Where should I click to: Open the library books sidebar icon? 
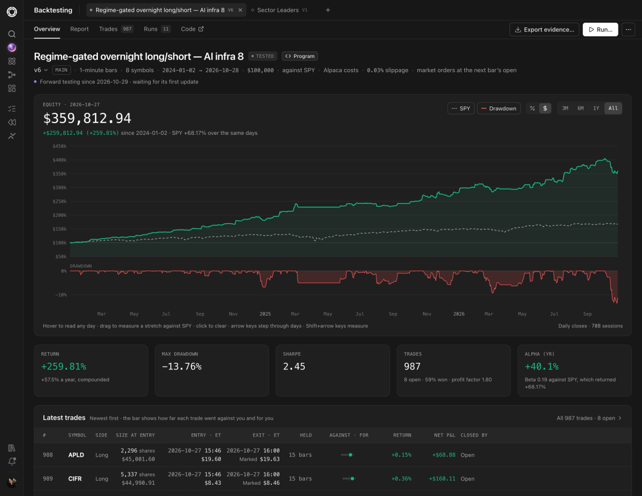[12, 448]
